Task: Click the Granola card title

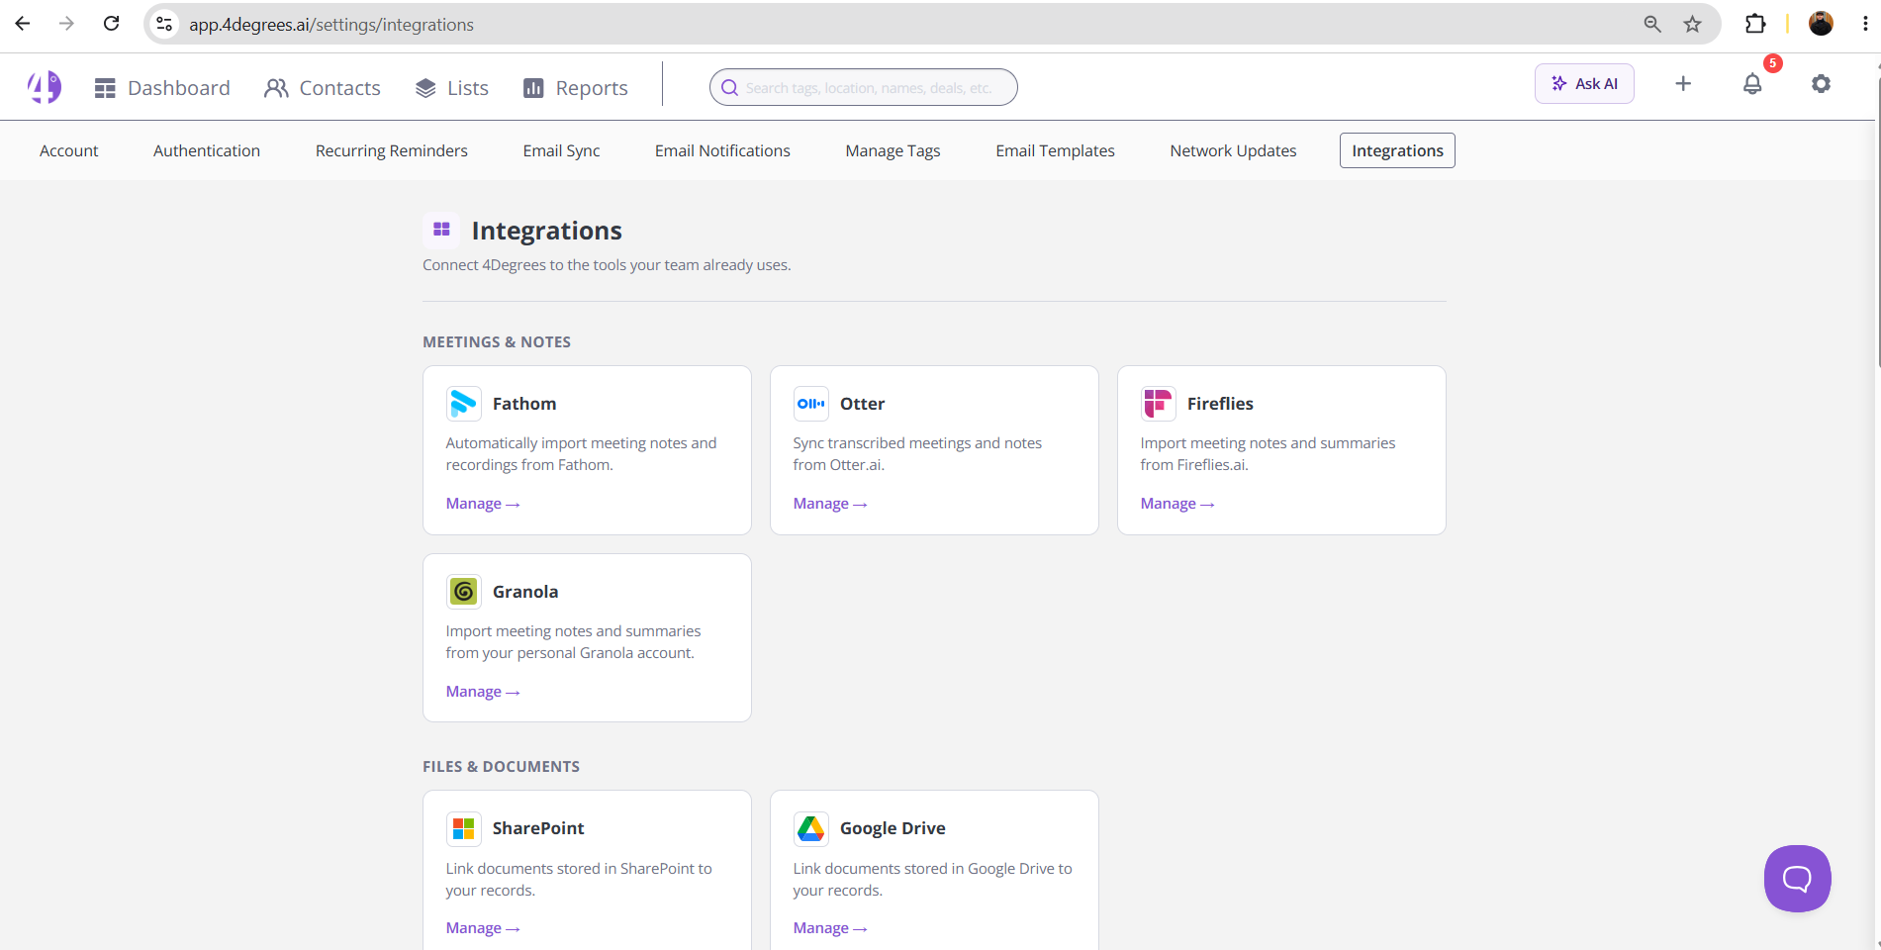Action: click(x=525, y=592)
